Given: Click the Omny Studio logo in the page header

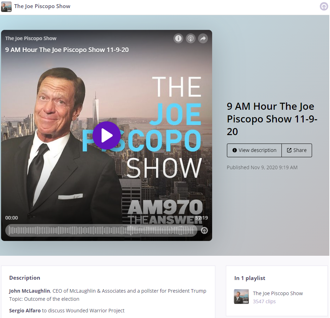Looking at the screenshot, I should click(324, 6).
